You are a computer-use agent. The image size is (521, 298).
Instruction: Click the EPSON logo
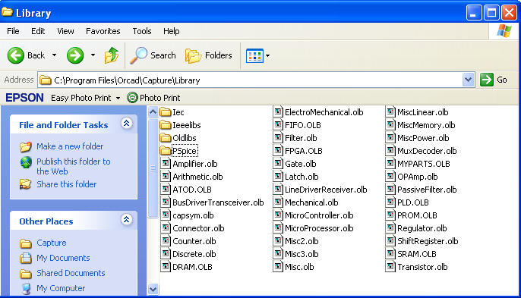coord(24,98)
